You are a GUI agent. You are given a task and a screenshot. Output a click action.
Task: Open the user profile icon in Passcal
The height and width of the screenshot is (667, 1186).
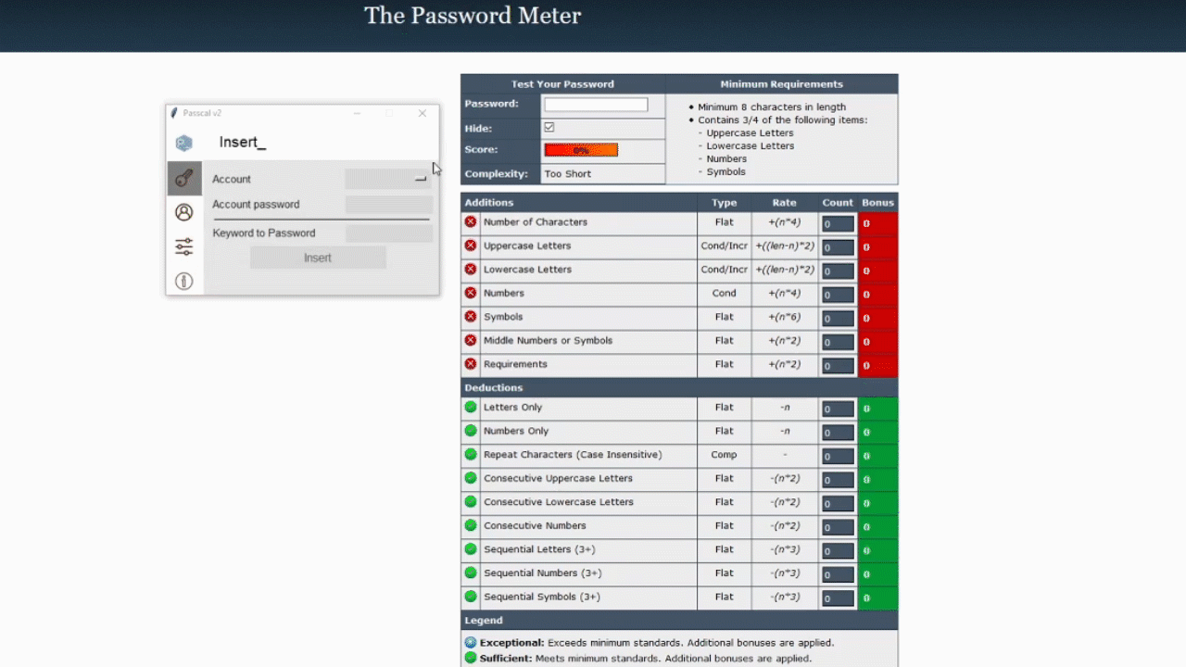(183, 212)
